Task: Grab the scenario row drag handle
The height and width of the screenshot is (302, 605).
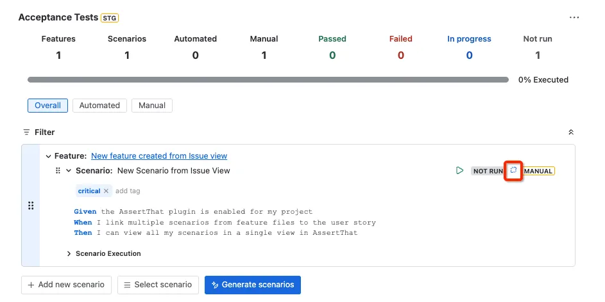Action: (58, 170)
